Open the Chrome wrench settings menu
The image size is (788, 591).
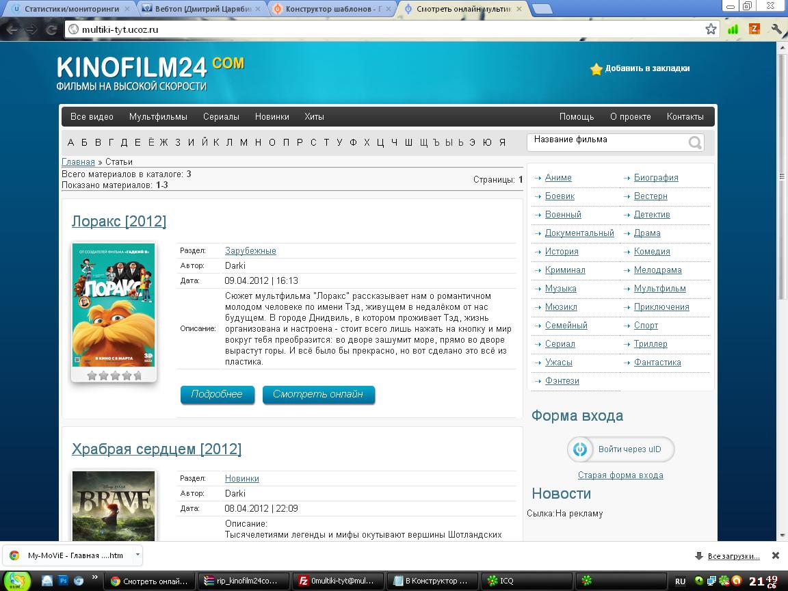[x=776, y=29]
